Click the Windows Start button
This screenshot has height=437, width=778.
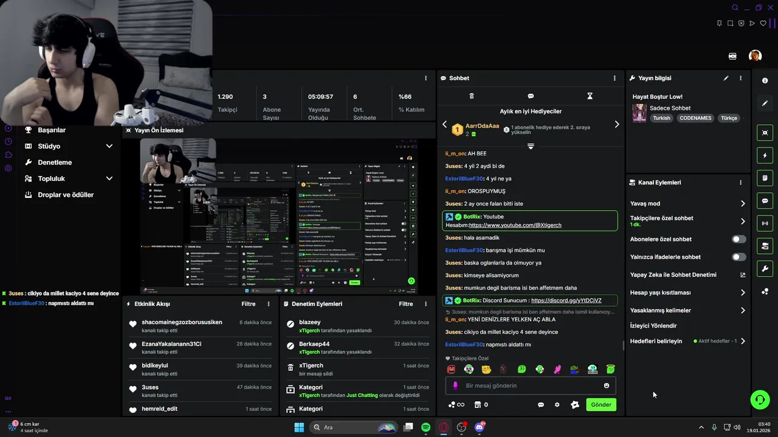pyautogui.click(x=299, y=427)
